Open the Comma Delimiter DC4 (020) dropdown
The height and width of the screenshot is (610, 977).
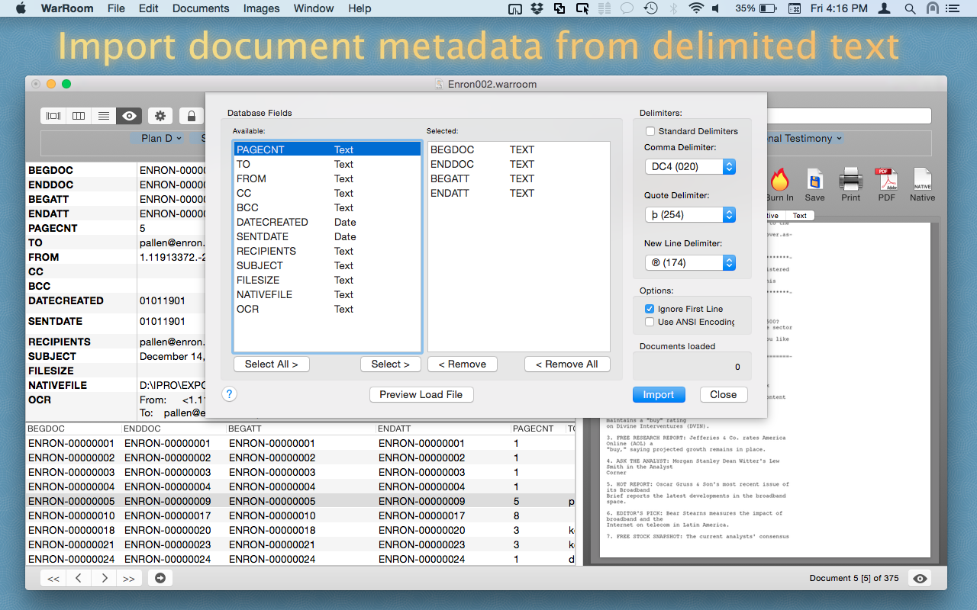coord(690,166)
